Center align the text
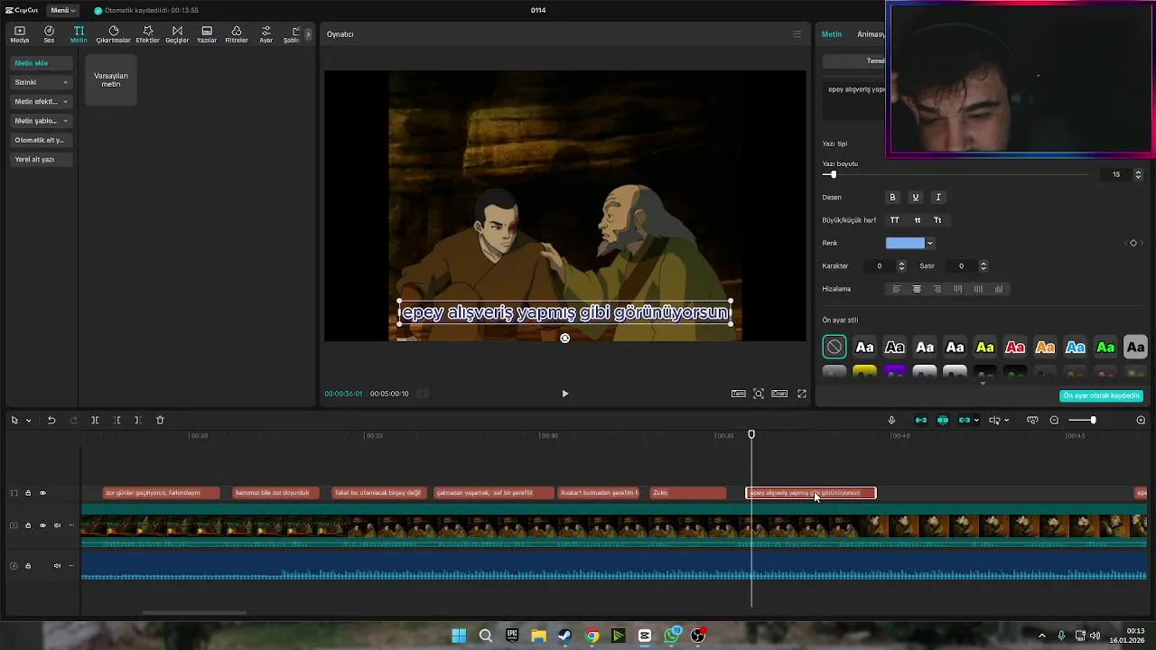The image size is (1156, 650). pos(917,289)
